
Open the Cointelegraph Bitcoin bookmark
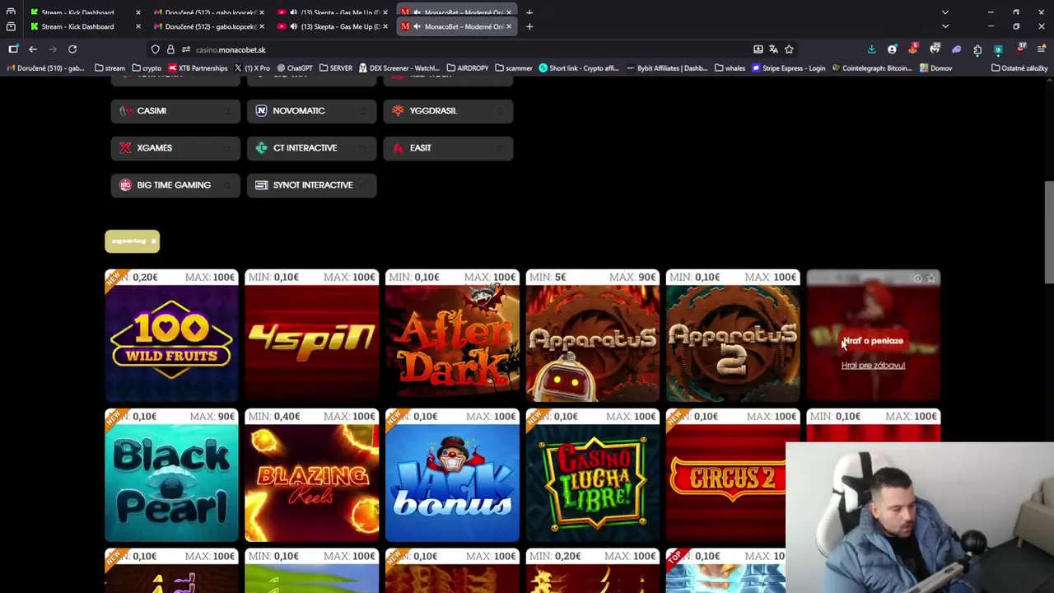coord(871,68)
